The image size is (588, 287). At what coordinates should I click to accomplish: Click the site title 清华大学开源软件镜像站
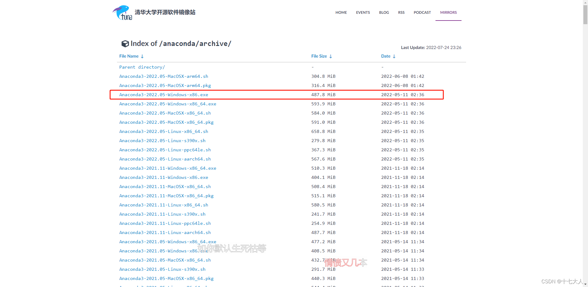(x=165, y=12)
